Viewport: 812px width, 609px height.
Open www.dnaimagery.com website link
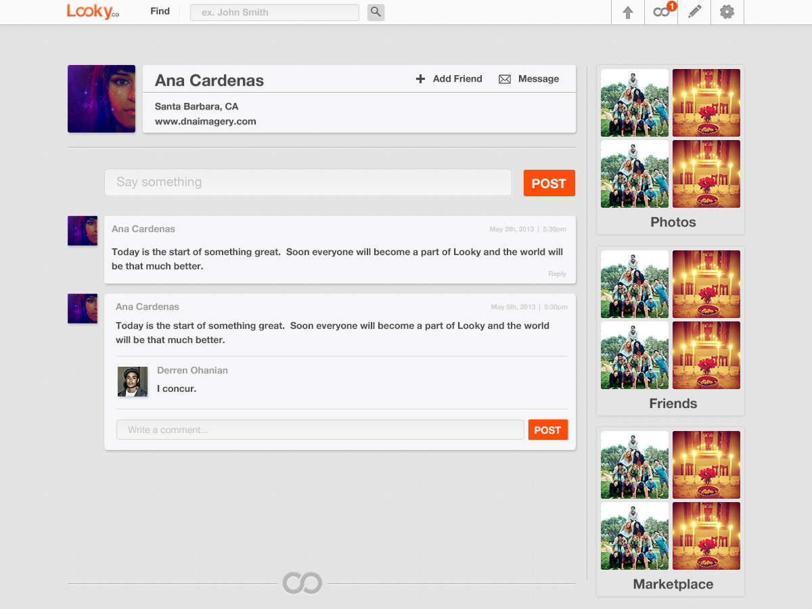tap(206, 122)
